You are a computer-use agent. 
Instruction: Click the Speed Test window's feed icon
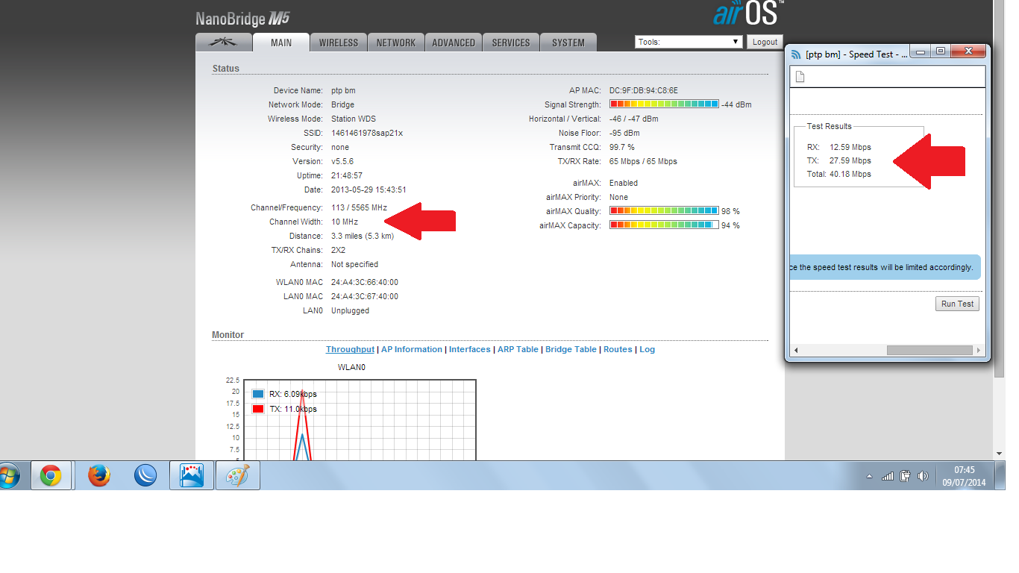coord(797,54)
